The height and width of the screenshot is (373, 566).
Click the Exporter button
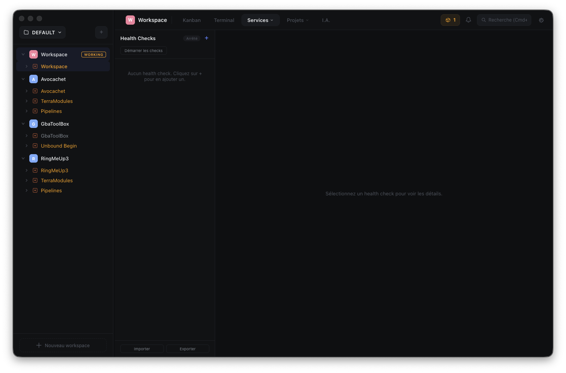(188, 349)
